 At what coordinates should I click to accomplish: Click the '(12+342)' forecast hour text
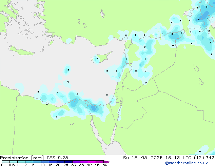pos(204,158)
